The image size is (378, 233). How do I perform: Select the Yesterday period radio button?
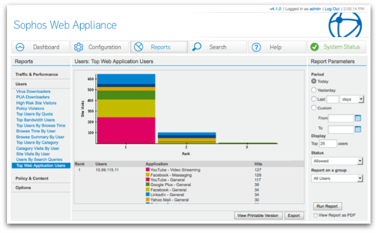click(313, 90)
